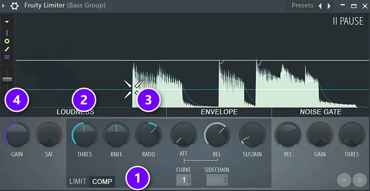Click the envelope REL knob
Viewport: 370px width, 191px height.
click(217, 135)
